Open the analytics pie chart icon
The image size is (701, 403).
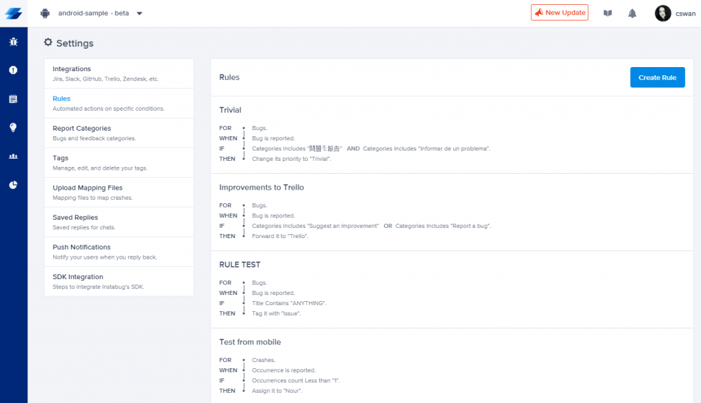[x=14, y=185]
